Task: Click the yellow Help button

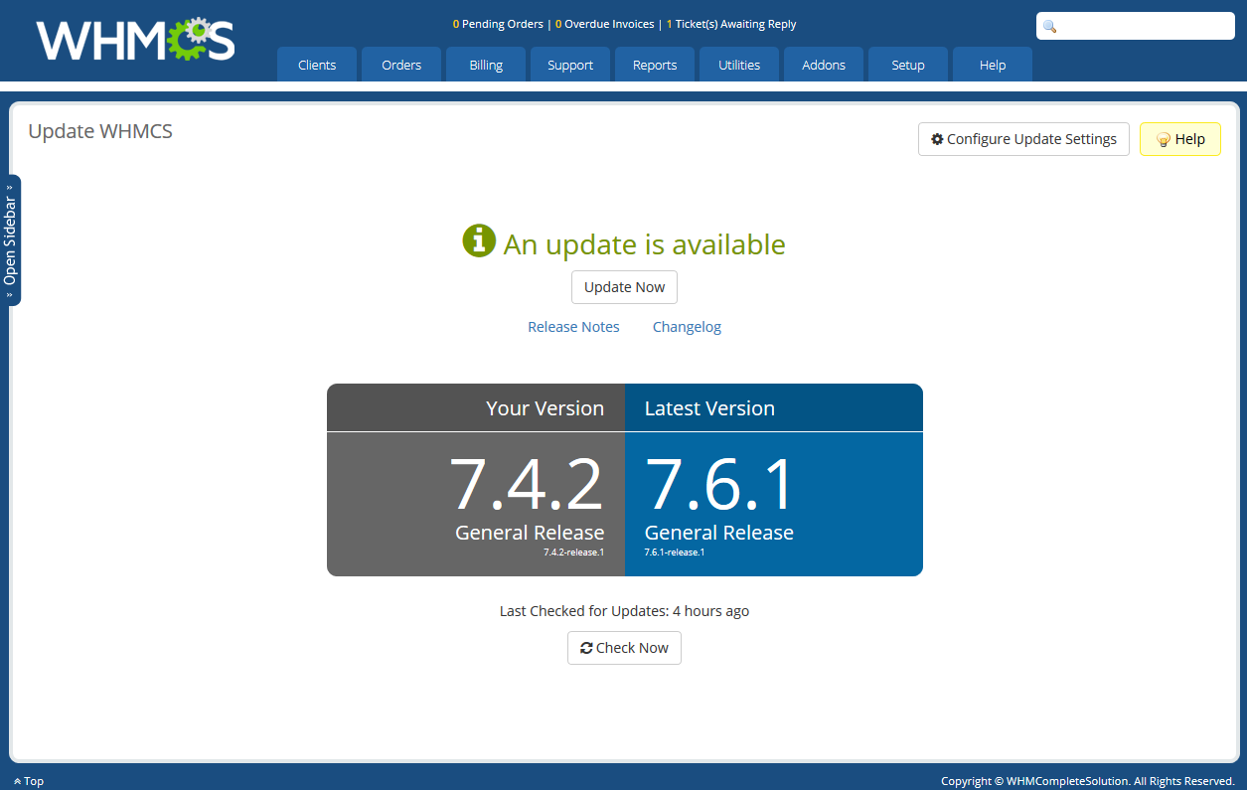Action: [x=1180, y=139]
